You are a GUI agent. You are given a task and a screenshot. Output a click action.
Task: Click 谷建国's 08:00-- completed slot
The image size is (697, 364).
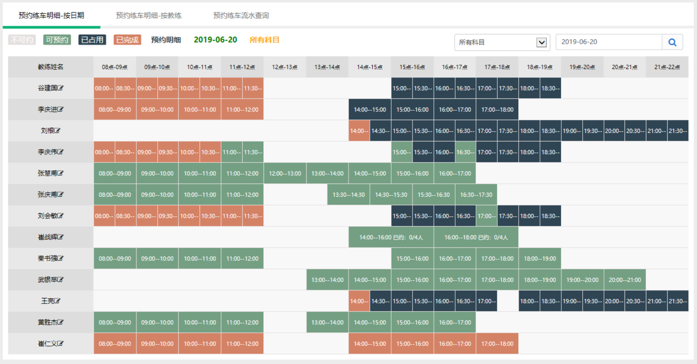[104, 88]
